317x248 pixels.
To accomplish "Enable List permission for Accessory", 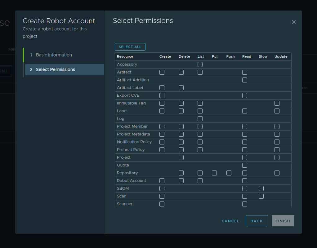I will [x=200, y=64].
